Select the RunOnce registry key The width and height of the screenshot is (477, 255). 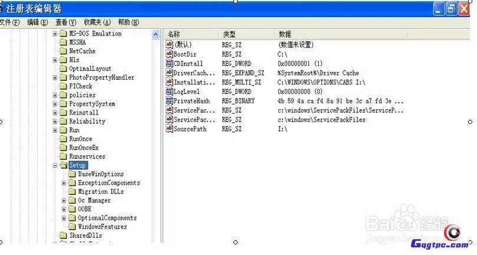pos(81,139)
